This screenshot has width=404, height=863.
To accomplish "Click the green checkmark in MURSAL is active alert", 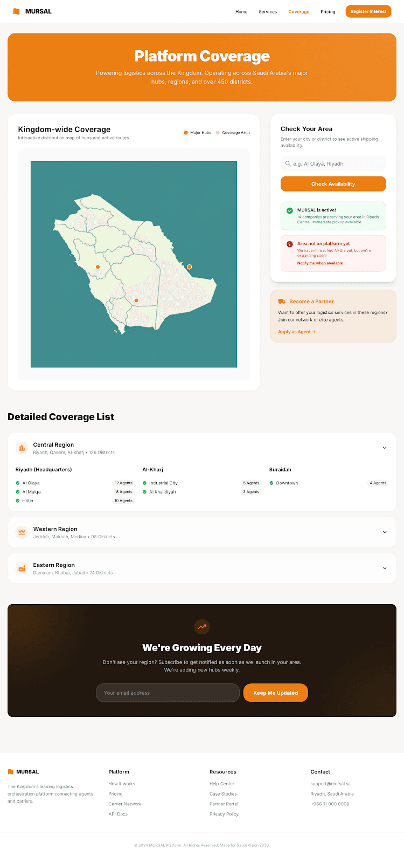I will [290, 211].
